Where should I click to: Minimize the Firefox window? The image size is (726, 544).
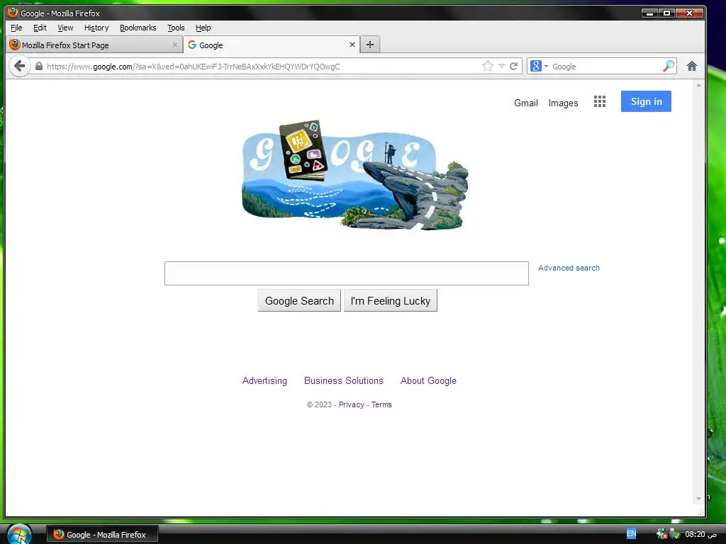pyautogui.click(x=649, y=13)
